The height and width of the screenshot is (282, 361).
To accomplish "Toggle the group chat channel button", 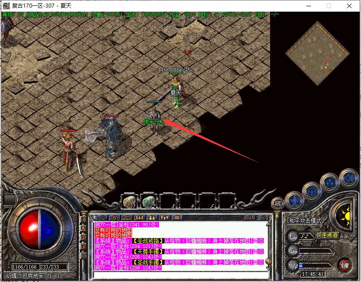I will point(83,229).
